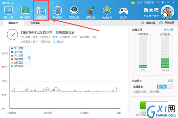Click 设置 settings link in 功能开关
The image size is (178, 118).
pos(170,81)
